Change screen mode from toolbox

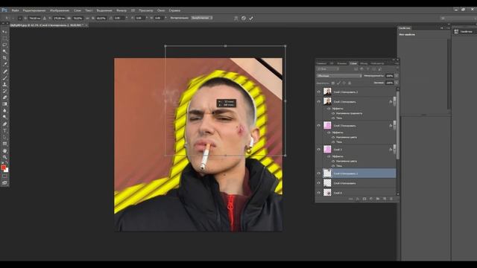(4, 183)
